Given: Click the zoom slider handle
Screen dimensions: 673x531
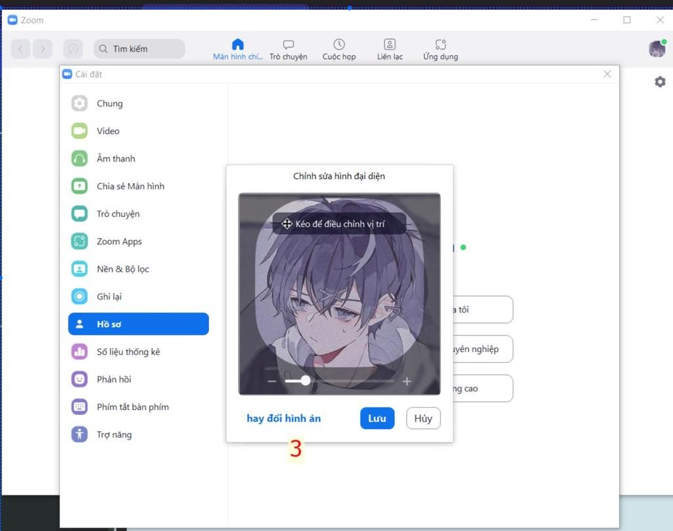Looking at the screenshot, I should coord(305,380).
